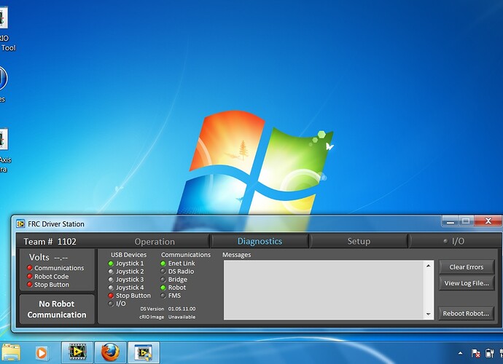The width and height of the screenshot is (503, 364).
Task: Click the Communications column heading
Action: tap(186, 255)
